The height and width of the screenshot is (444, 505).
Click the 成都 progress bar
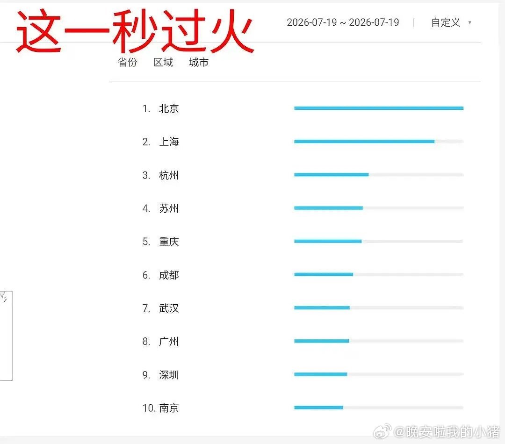click(379, 274)
